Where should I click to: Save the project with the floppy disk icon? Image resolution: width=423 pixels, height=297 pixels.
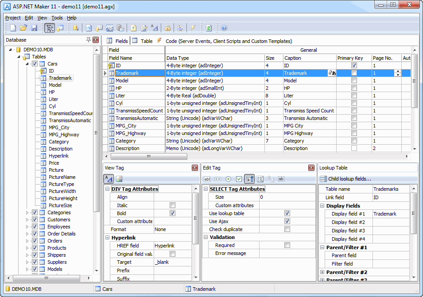coord(34,28)
